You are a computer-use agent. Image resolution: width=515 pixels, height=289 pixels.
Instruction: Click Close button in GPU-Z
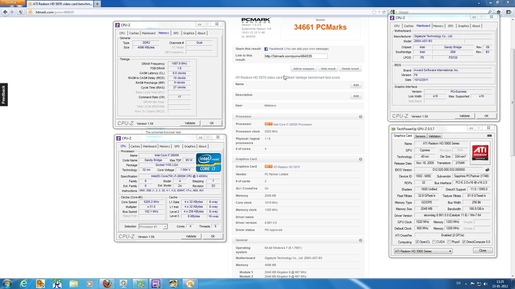point(483,250)
